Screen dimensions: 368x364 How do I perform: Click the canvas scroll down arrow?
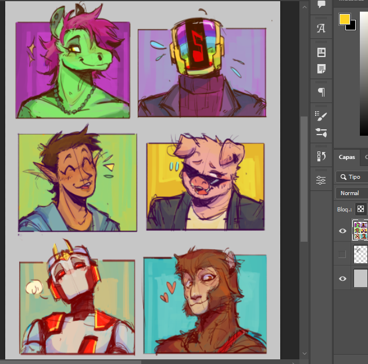(x=305, y=354)
